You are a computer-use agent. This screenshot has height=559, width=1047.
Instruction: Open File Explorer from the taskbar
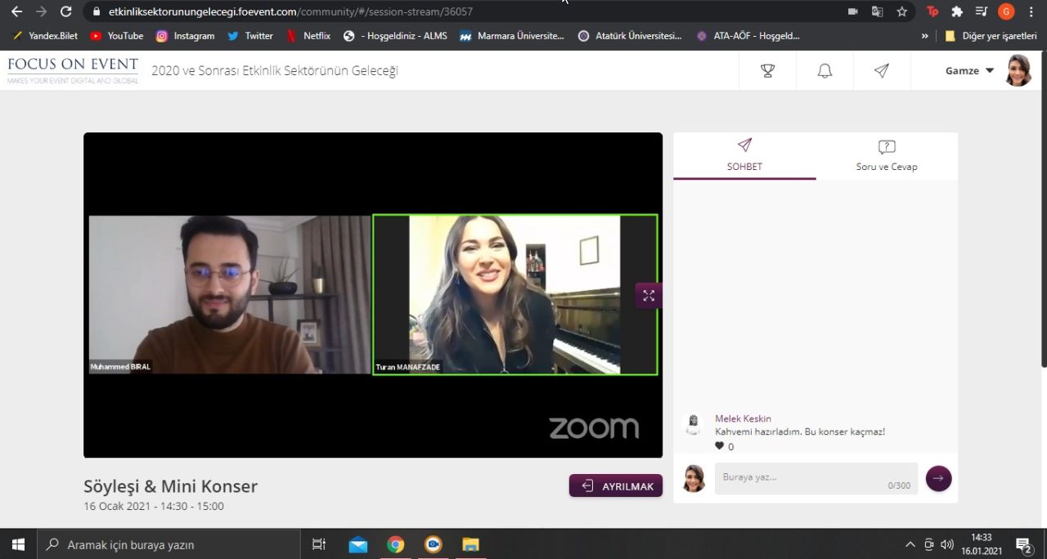pyautogui.click(x=470, y=544)
